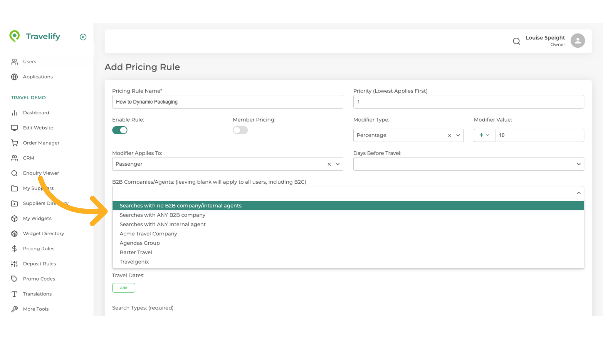
Task: Select Searches with ANY B2B company
Action: [162, 215]
